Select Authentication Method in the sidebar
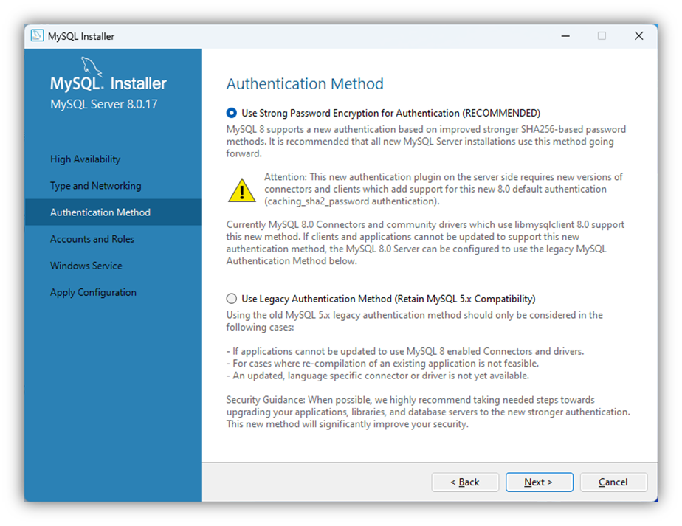 coord(113,212)
